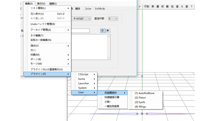Toggle the G sub-window button
This screenshot has width=215, height=121.
tap(182, 6)
